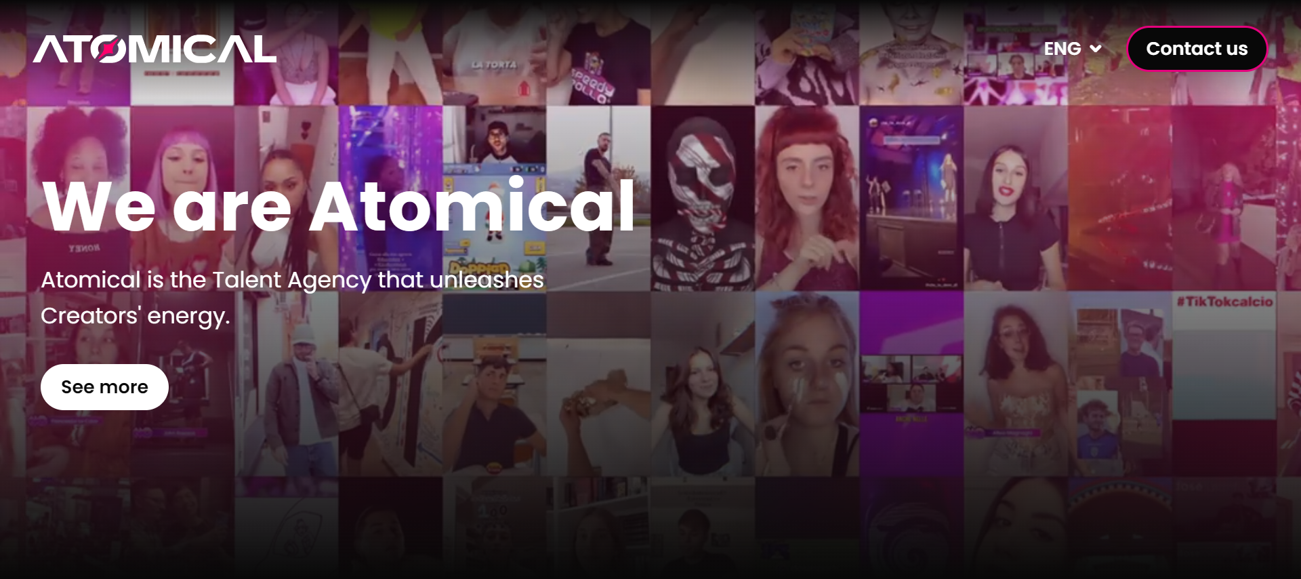Select the stage performance video thumbnail
This screenshot has width=1301, height=579.
(911, 198)
